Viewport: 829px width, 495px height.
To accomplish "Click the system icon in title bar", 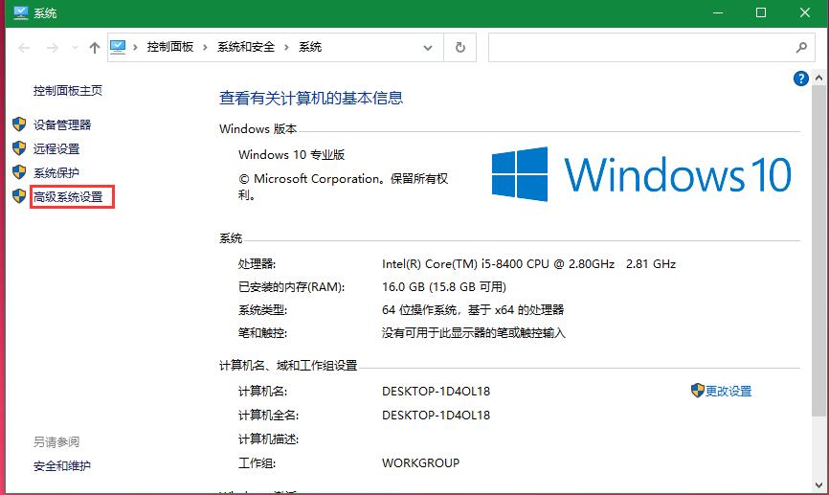I will [21, 13].
